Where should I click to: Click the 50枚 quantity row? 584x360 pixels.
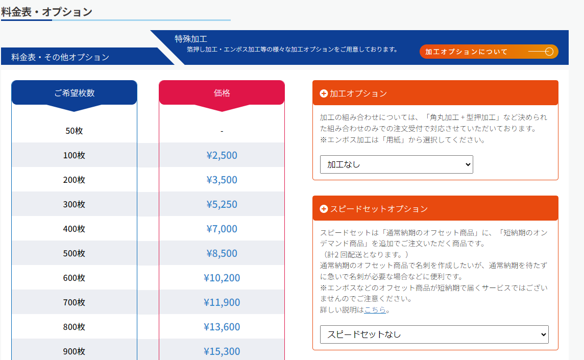coord(74,131)
